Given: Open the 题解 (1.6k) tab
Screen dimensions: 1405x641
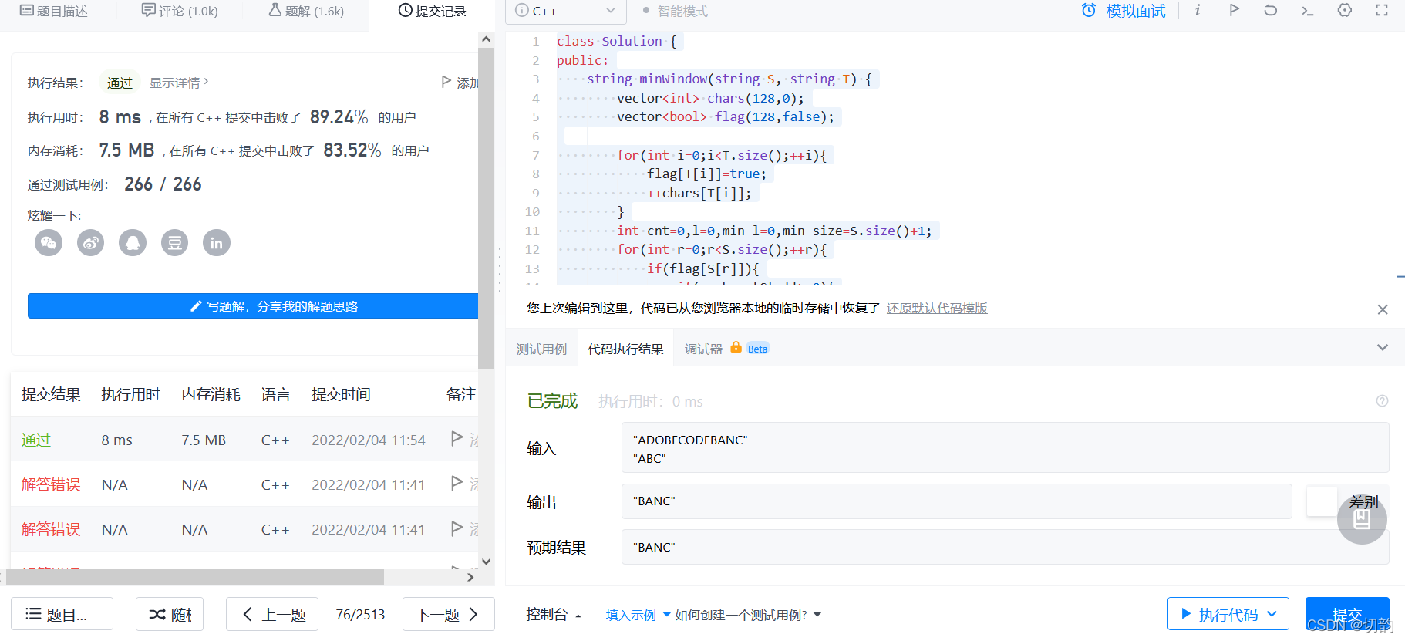Looking at the screenshot, I should (x=306, y=11).
